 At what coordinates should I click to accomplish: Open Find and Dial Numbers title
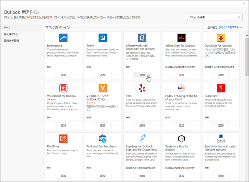101,146
